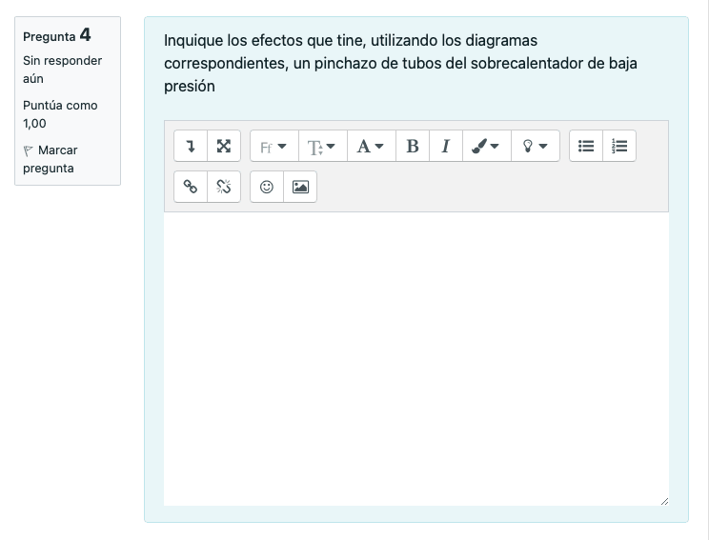Click the question text starting 'Inquique los efectos'
709x540 pixels.
400,63
